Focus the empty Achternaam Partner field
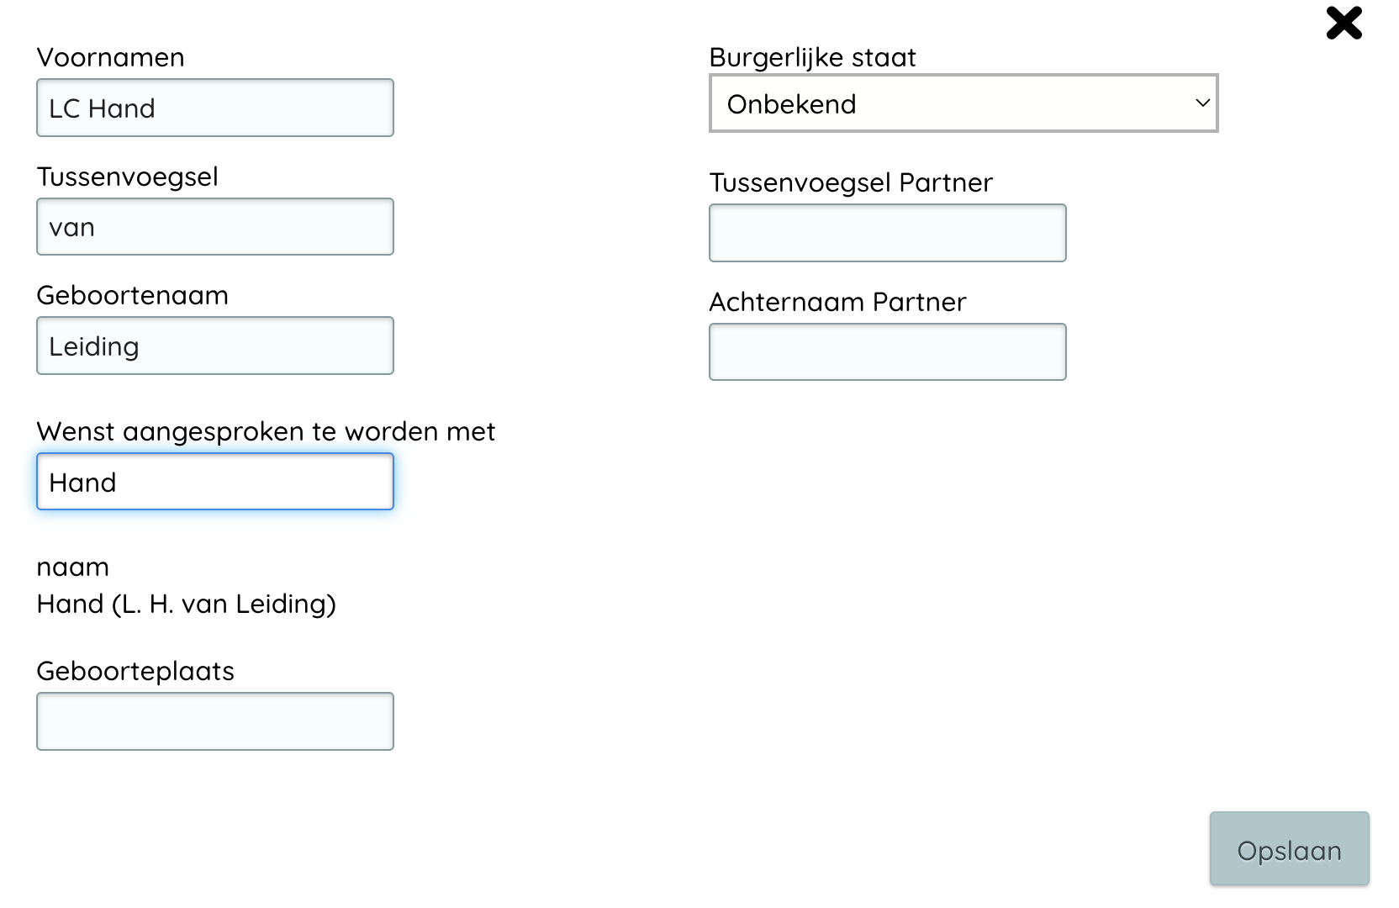 (887, 352)
